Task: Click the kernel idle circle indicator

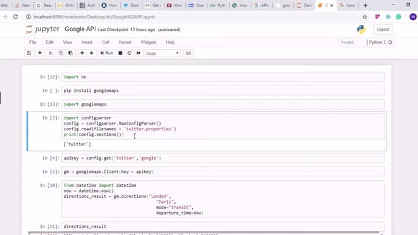Action: 391,42
